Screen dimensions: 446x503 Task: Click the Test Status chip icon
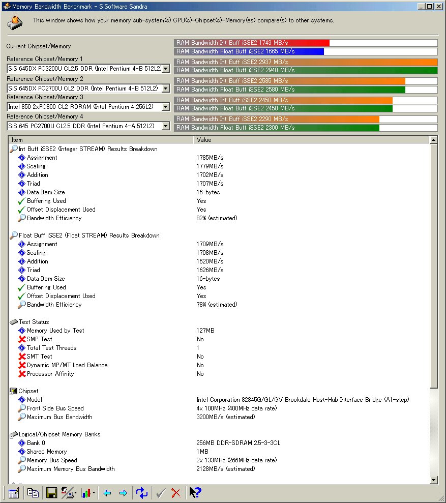(x=13, y=322)
